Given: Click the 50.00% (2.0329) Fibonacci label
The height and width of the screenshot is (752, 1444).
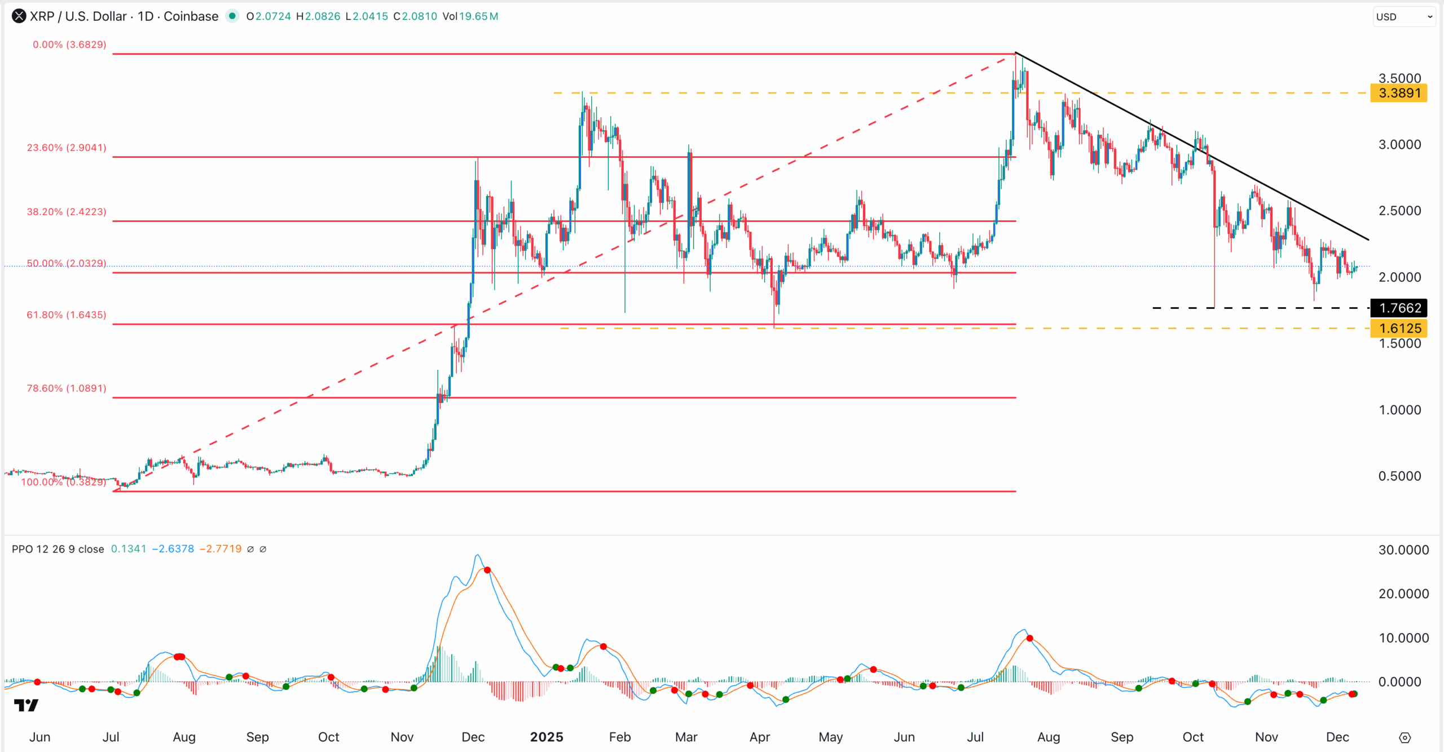Looking at the screenshot, I should [67, 263].
